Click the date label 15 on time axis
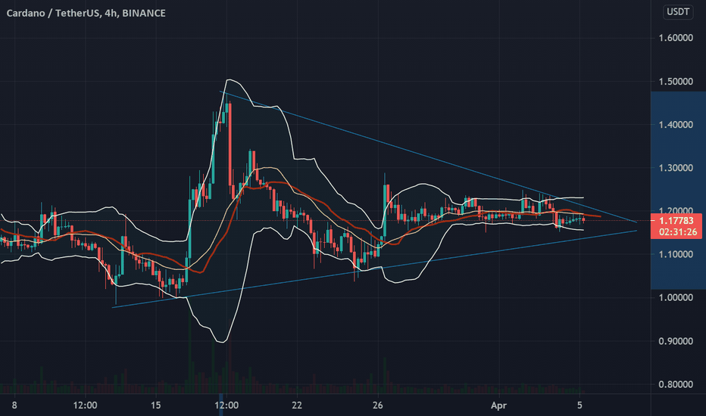 click(x=156, y=405)
